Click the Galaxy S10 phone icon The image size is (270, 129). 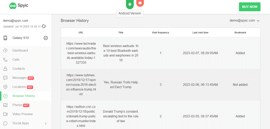click(x=5, y=38)
